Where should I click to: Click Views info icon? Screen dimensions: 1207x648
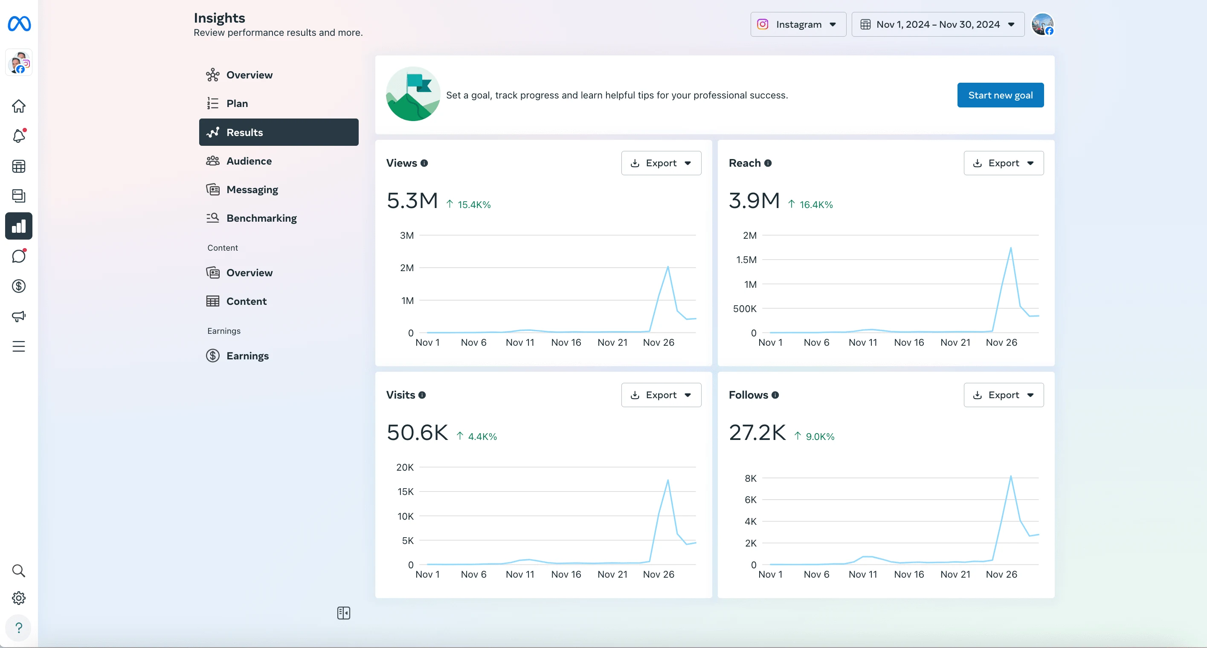tap(424, 163)
